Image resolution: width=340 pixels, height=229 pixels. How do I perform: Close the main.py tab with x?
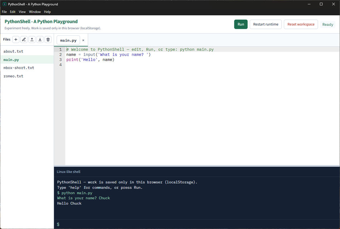pyautogui.click(x=83, y=40)
